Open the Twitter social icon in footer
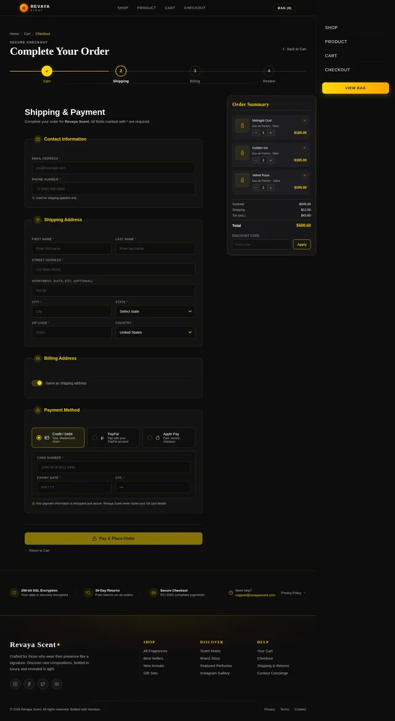 coord(43,684)
